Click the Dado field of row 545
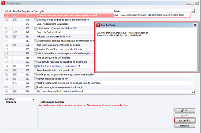 pos(152,15)
